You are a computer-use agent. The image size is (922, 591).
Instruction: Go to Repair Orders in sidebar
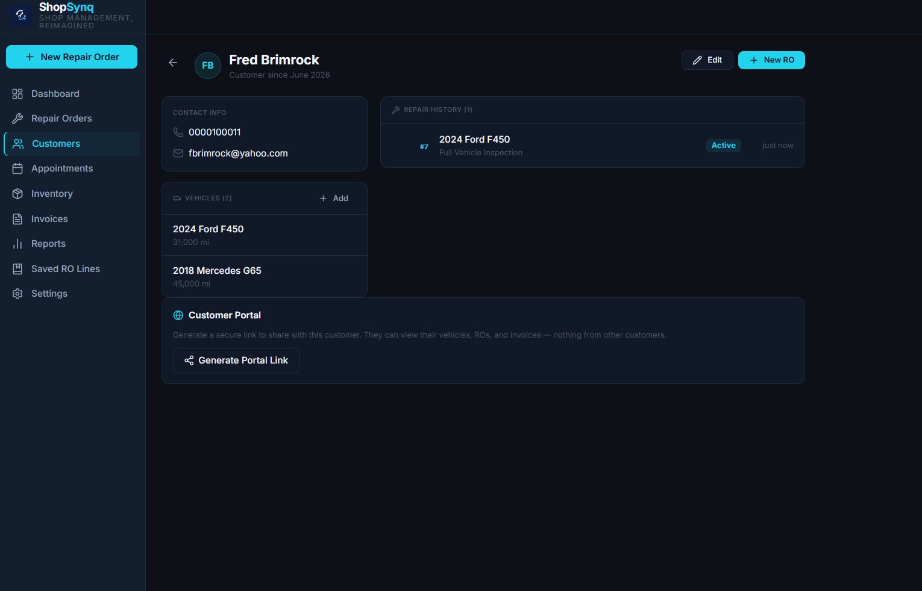coord(72,119)
